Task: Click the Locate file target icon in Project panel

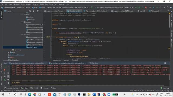Action: pos(30,11)
